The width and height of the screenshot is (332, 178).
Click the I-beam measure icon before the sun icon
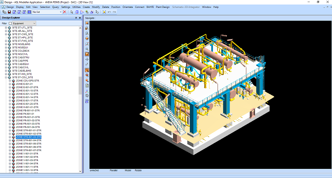click(97, 12)
